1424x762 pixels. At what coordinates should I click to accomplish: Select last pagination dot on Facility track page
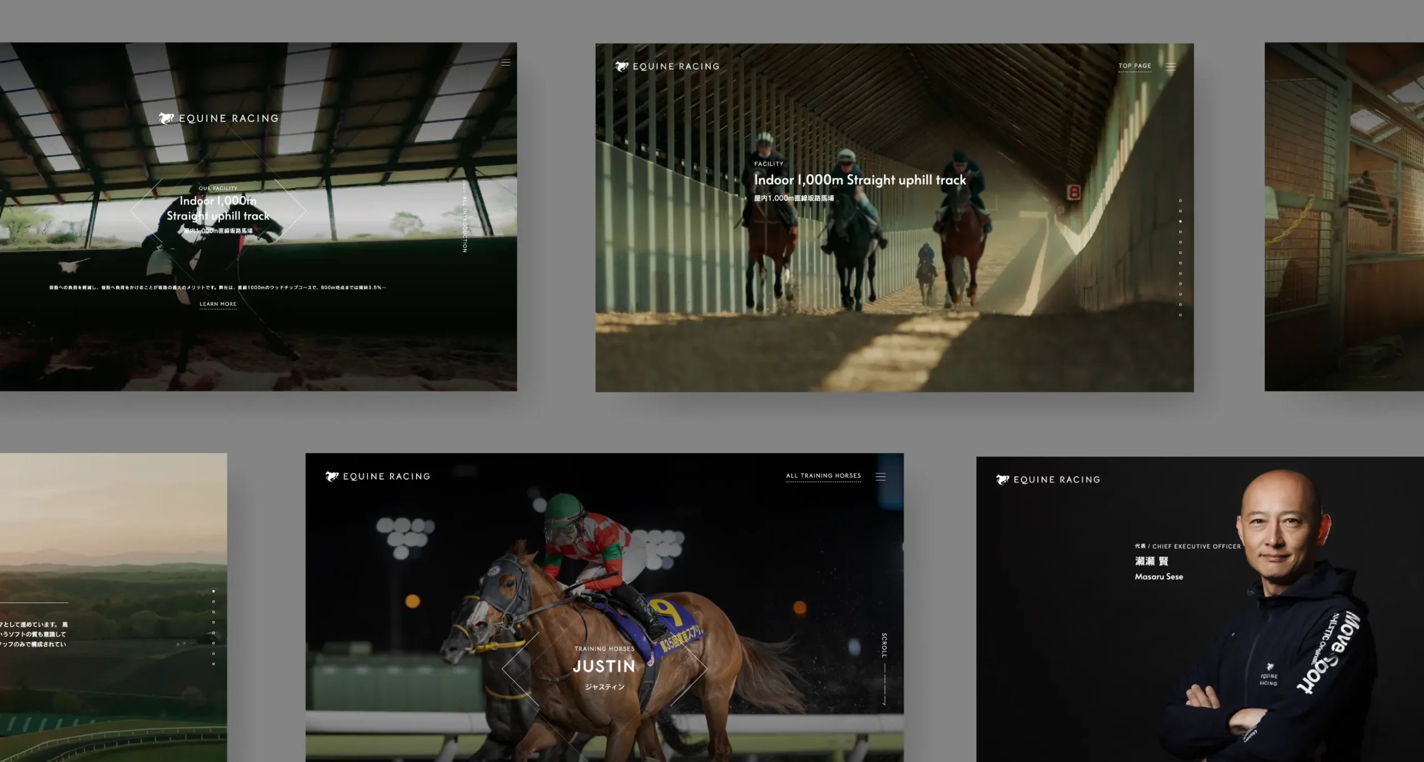coord(1180,315)
